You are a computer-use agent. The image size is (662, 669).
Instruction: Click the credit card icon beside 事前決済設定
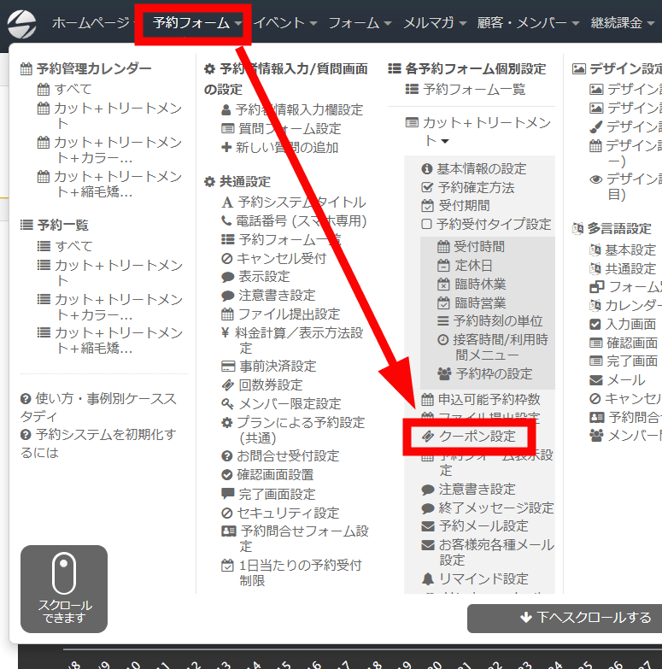226,367
